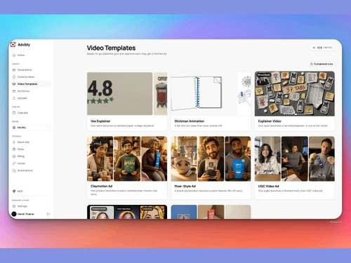351x263 pixels.
Task: Click the MCP icon
Action: point(14,191)
